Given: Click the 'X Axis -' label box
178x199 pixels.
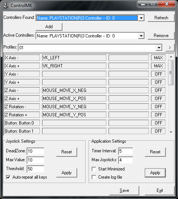Looking at the screenshot, I should click(x=22, y=58).
